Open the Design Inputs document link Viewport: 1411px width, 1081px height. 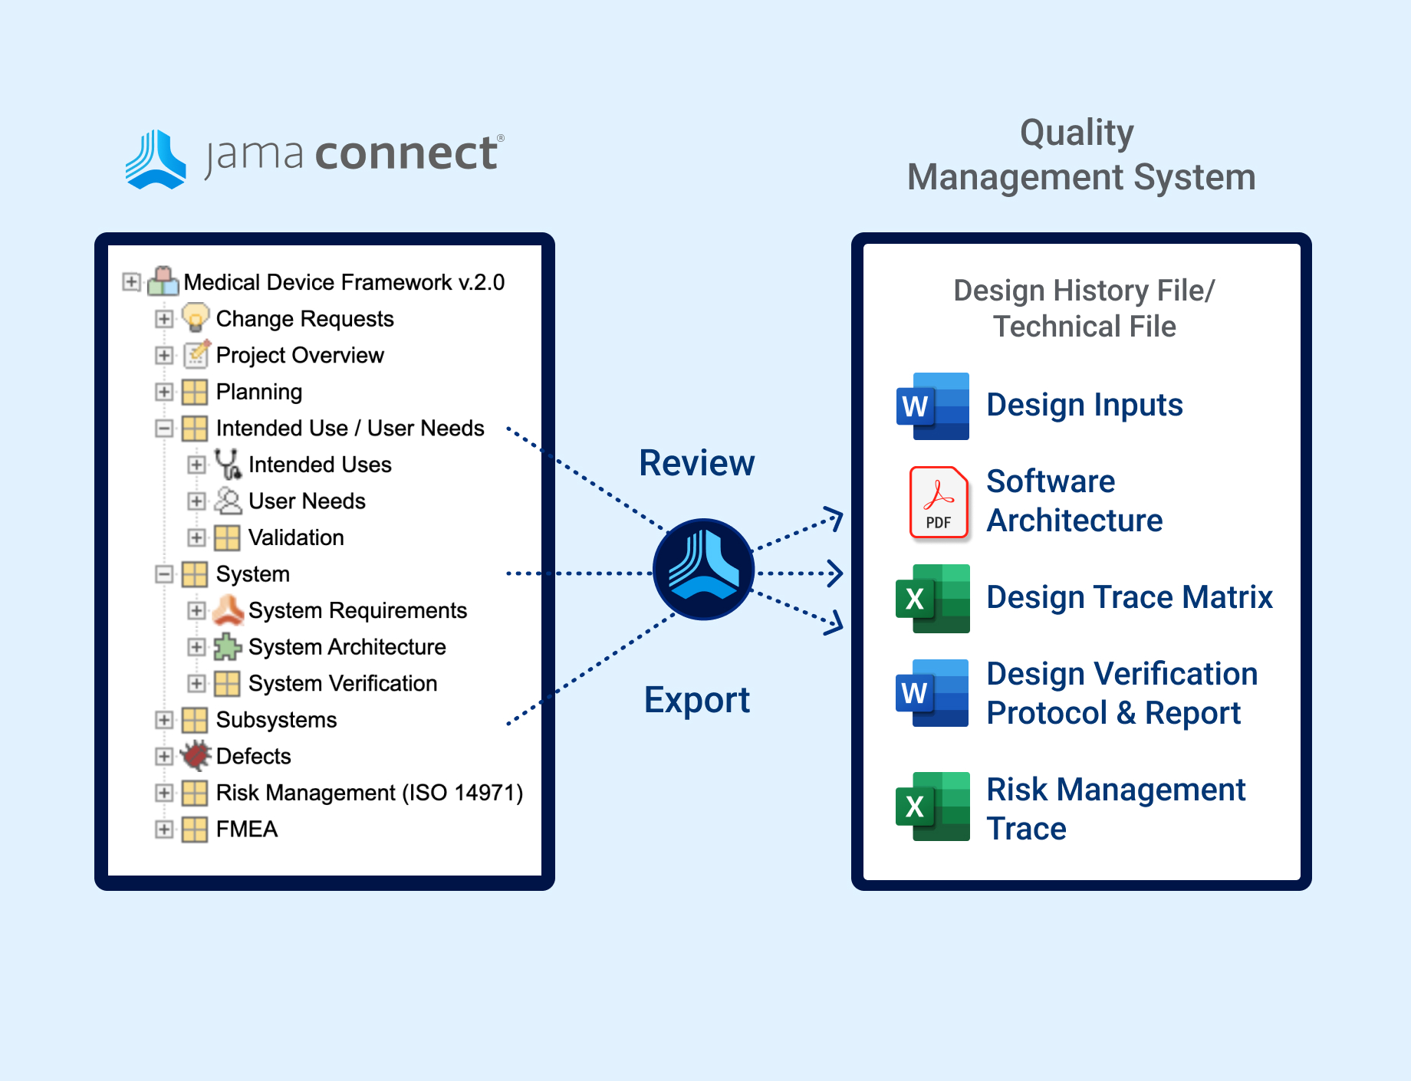(1084, 405)
